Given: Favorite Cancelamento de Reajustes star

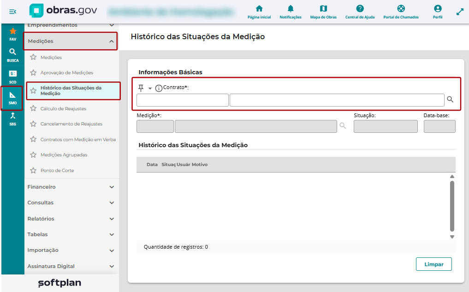Looking at the screenshot, I should coord(33,124).
